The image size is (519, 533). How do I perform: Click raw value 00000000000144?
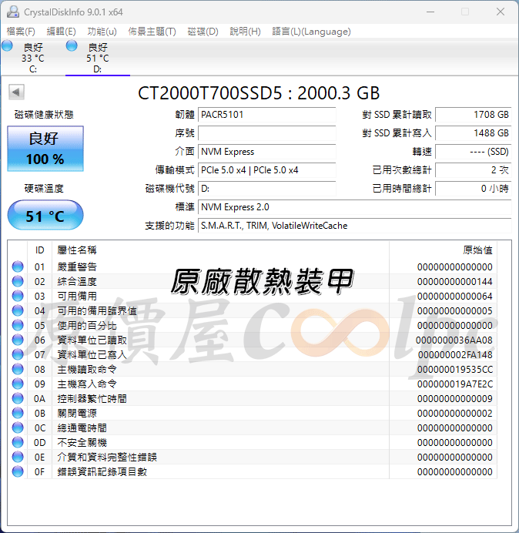click(455, 281)
